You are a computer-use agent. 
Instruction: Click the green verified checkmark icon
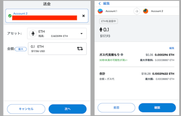tap(10, 16)
